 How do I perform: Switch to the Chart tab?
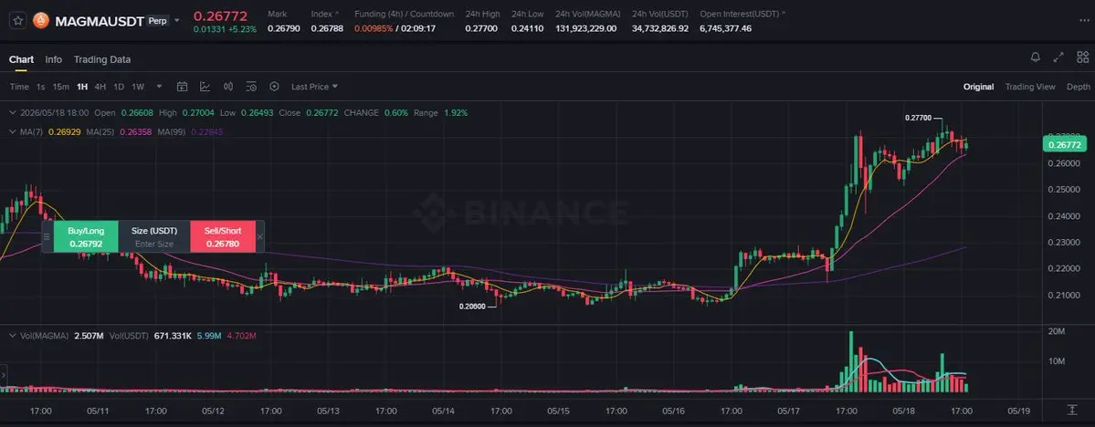tap(21, 59)
